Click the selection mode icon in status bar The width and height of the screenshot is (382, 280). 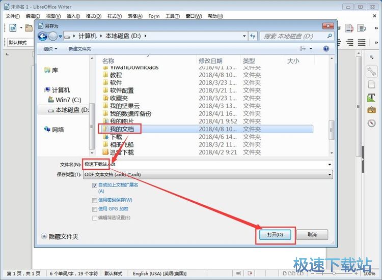(238, 273)
